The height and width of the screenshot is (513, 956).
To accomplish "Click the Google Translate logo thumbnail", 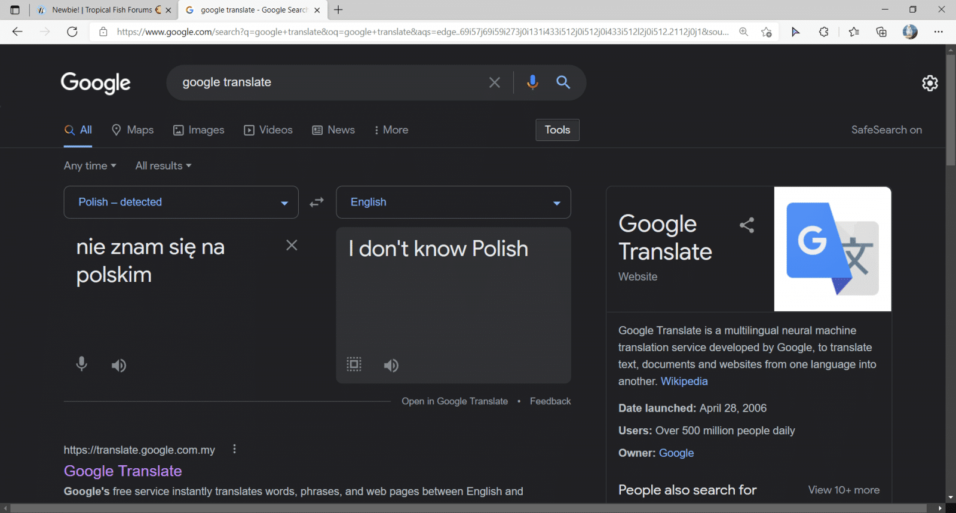I will [x=832, y=248].
